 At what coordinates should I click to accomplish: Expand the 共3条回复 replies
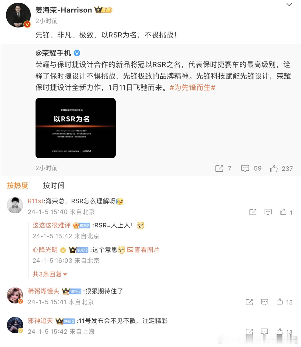pos(50,274)
